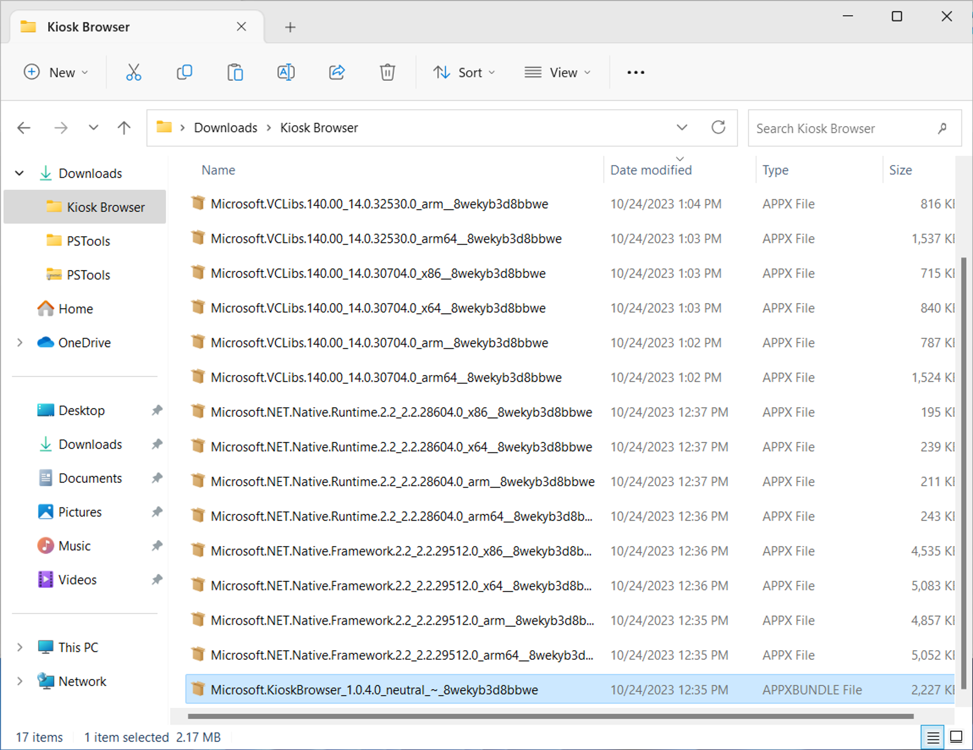This screenshot has width=973, height=750.
Task: Click Kiosk Browser in breadcrumb path
Action: [x=319, y=128]
